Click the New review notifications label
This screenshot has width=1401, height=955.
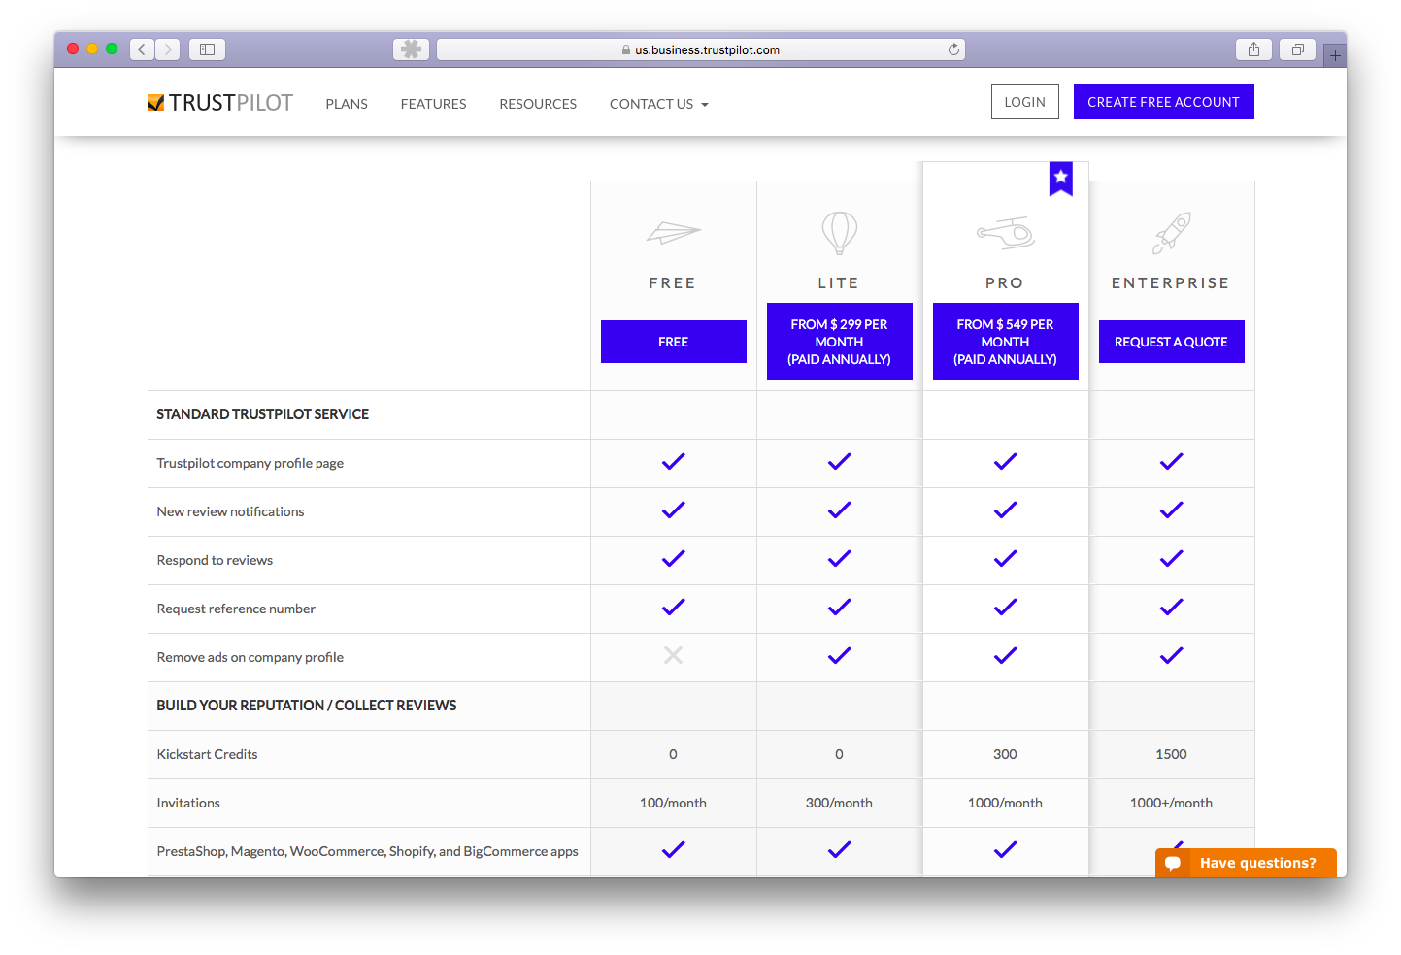[x=230, y=511]
